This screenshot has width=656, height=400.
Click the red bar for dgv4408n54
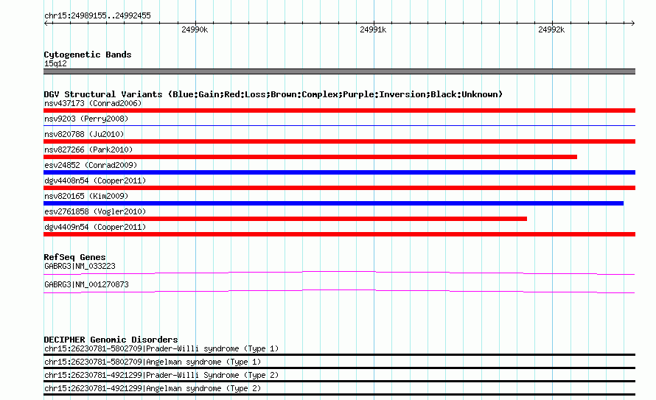coord(339,188)
